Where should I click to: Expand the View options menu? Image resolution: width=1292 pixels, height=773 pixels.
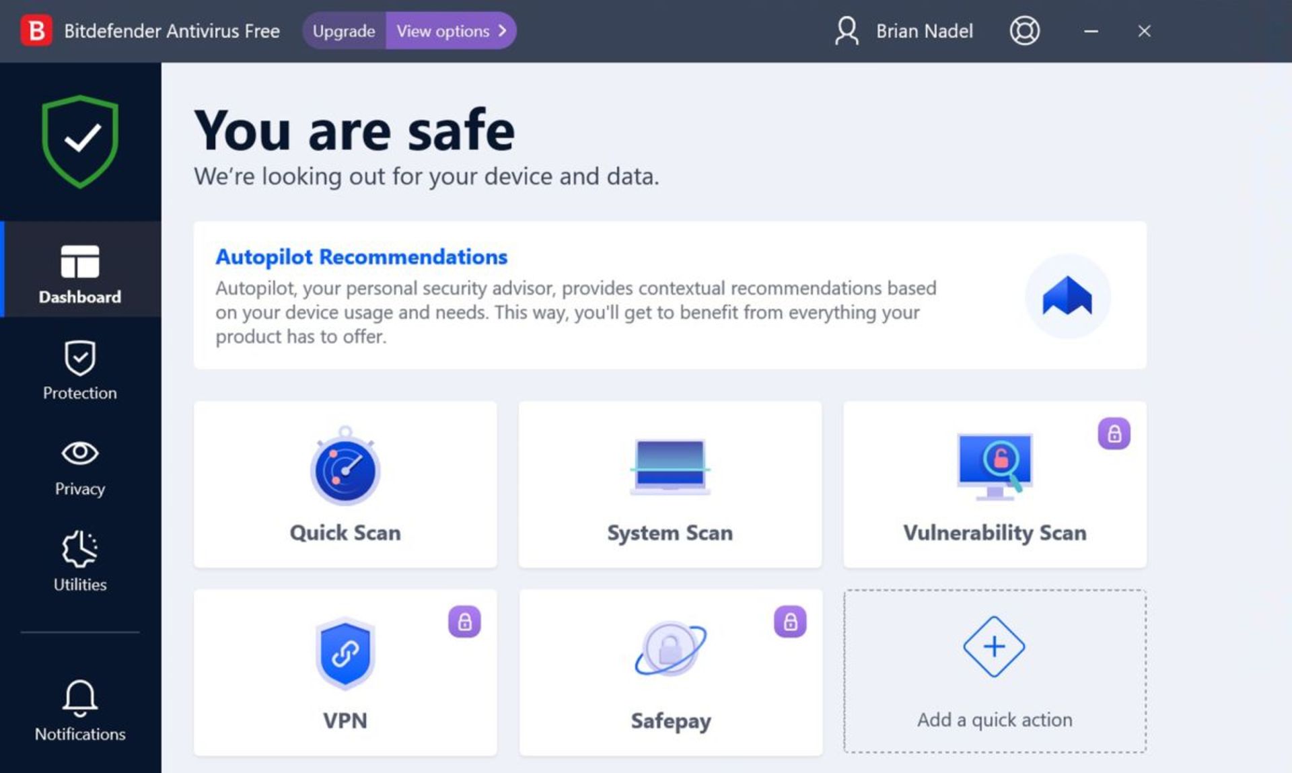pos(450,30)
